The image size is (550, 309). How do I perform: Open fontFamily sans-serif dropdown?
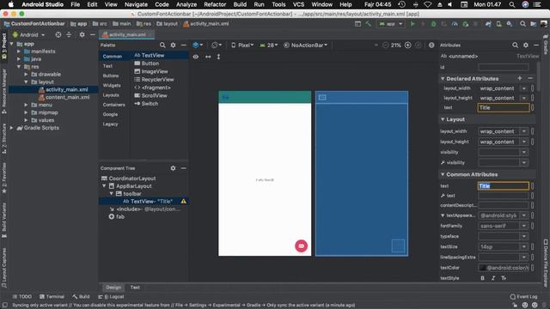[x=523, y=226]
